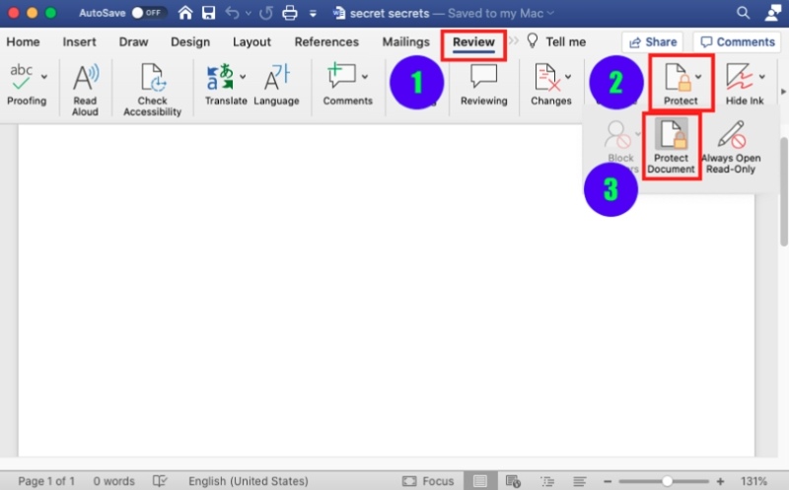Open the Hide Ink dropdown arrow
This screenshot has width=789, height=490.
(x=761, y=77)
